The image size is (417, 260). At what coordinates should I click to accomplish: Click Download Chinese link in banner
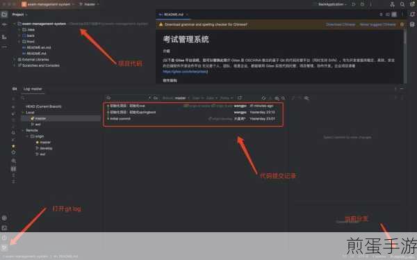[x=341, y=24]
